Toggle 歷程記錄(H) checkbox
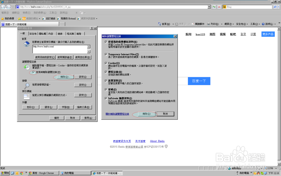 coord(106,72)
